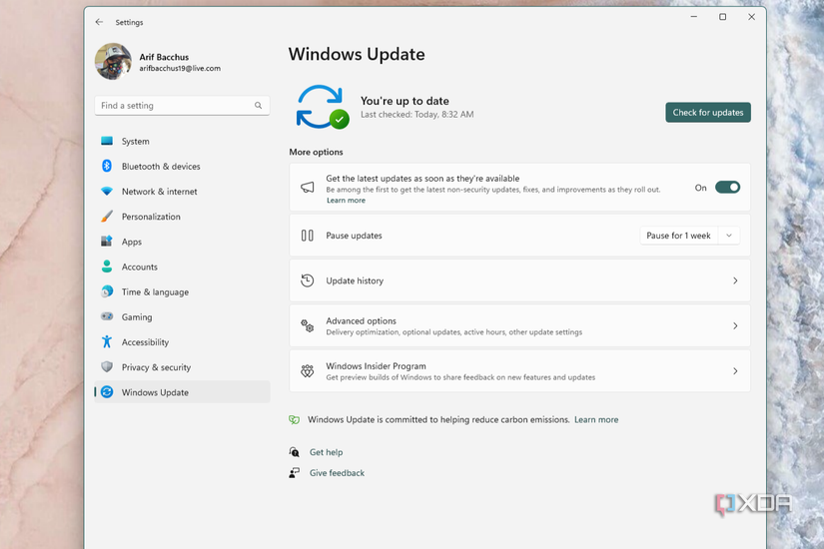Screen dimensions: 824x549
Task: Click the green leaf carbon emissions icon
Action: click(295, 419)
